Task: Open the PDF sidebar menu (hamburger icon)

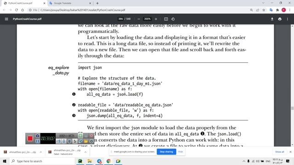Action: [6, 19]
